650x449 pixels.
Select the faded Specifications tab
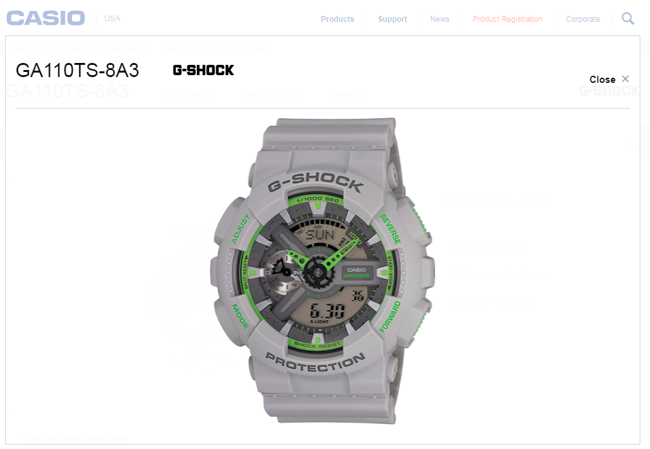click(x=271, y=93)
